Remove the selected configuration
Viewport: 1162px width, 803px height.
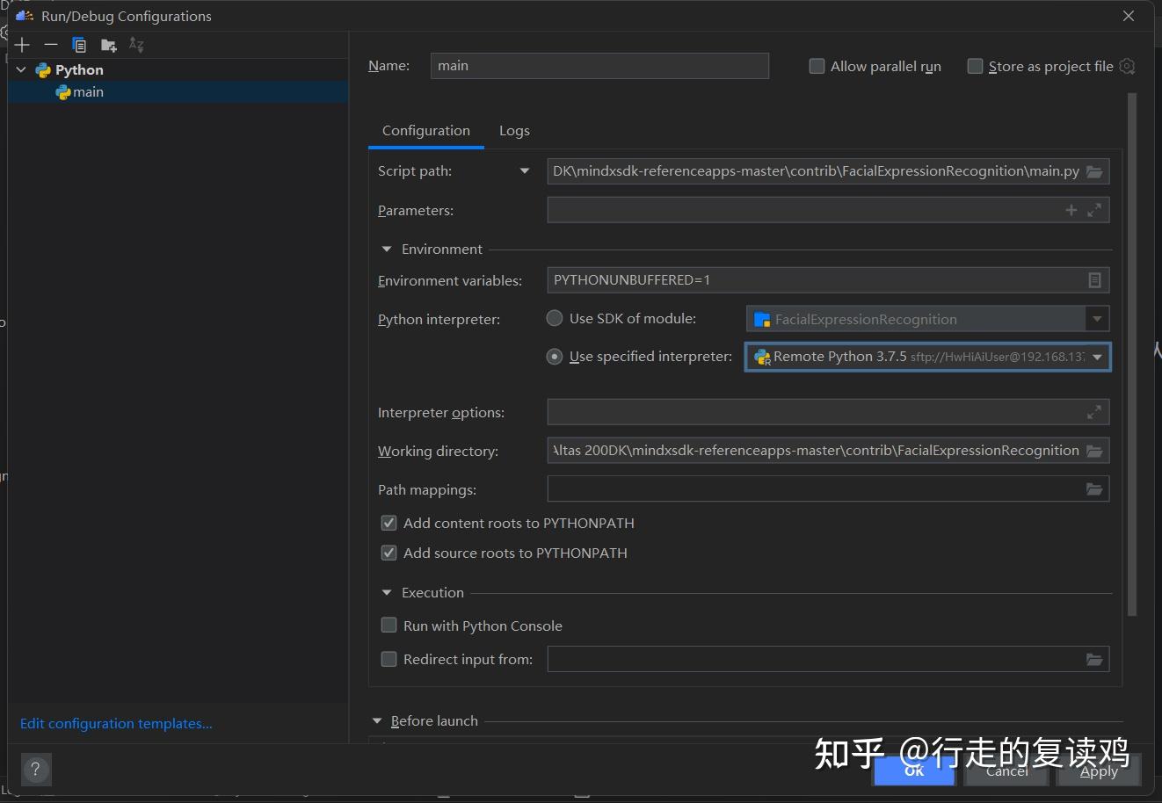pyautogui.click(x=51, y=45)
